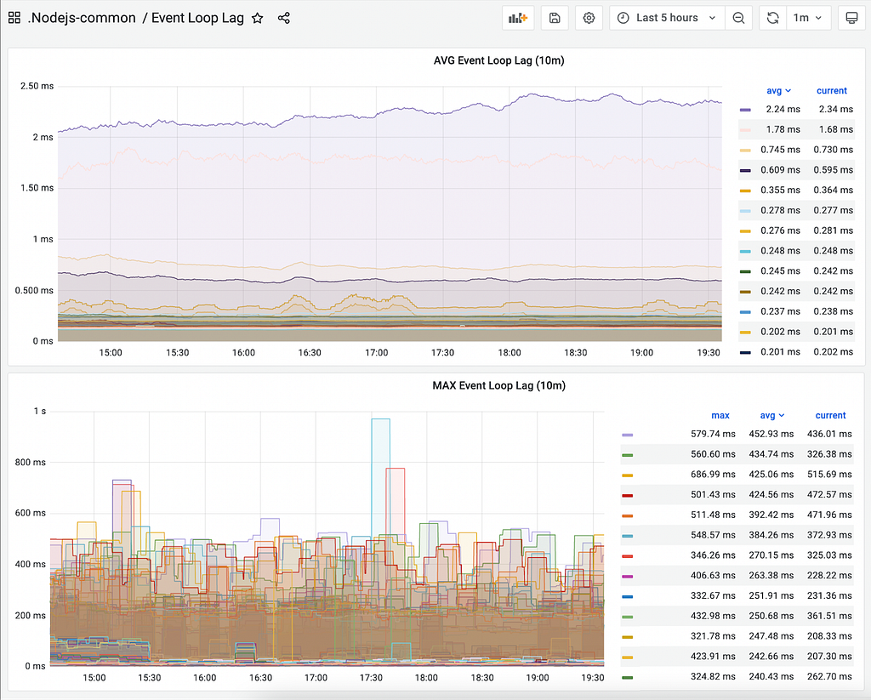Click orange swatch of 686.99 ms max series
This screenshot has height=700, width=871.
click(x=627, y=475)
